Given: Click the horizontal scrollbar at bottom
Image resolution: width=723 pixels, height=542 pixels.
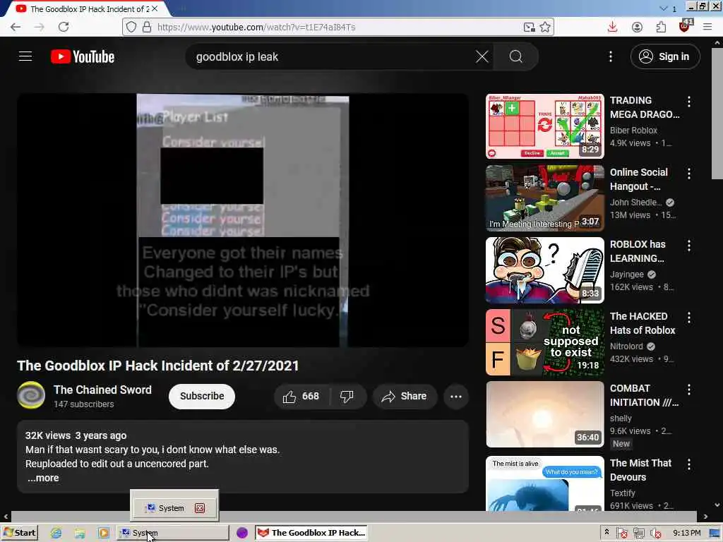Looking at the screenshot, I should click(x=354, y=517).
